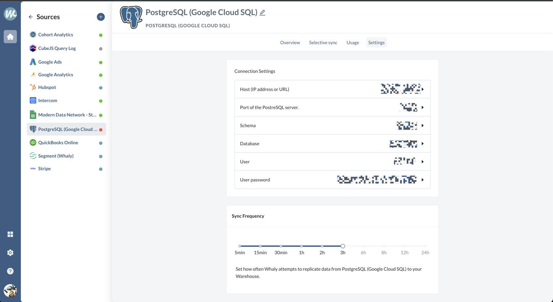Click the Whaly logo icon
Screen dimensions: 553x302
pyautogui.click(x=10, y=14)
